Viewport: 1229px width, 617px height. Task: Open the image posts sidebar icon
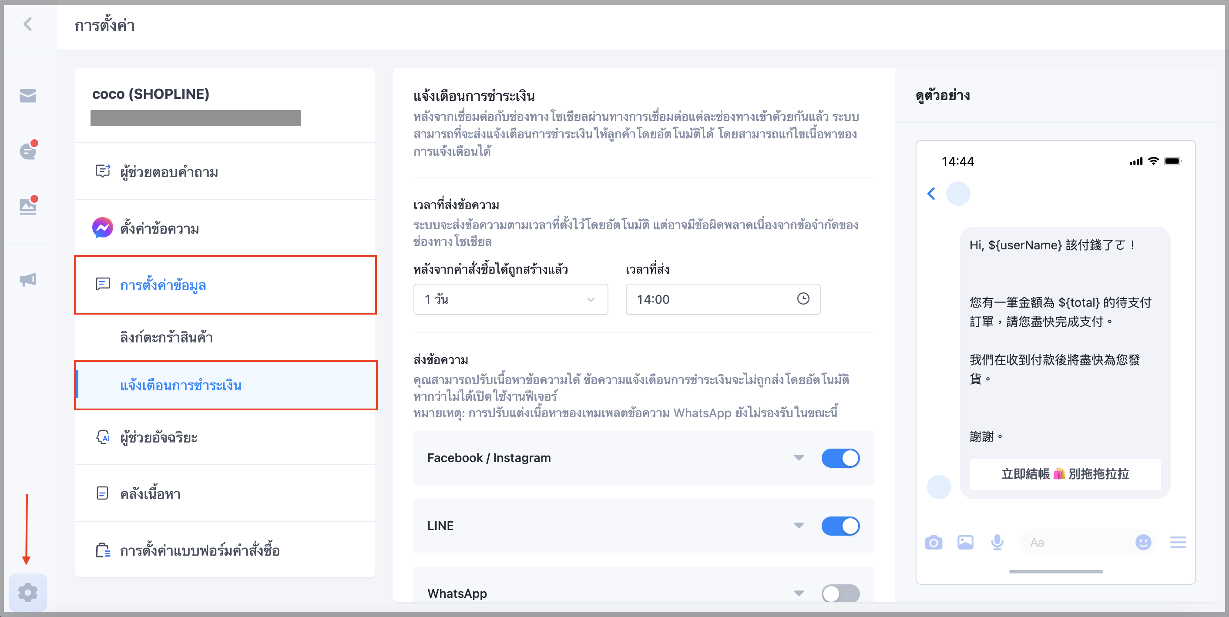28,206
